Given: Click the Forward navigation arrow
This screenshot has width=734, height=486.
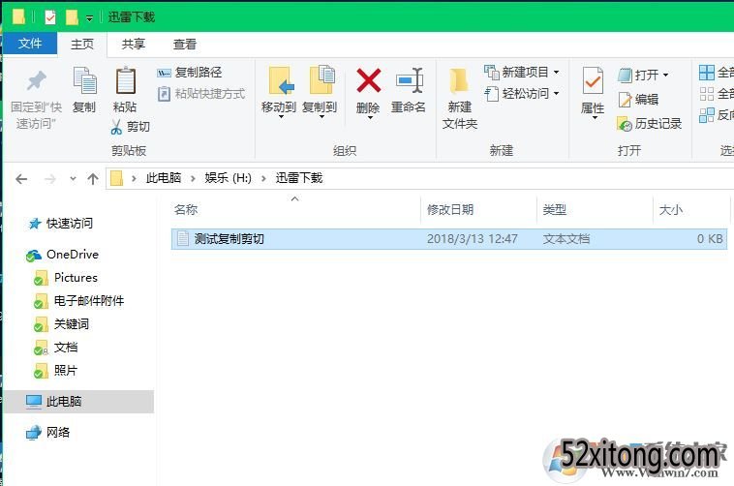Looking at the screenshot, I should click(x=49, y=179).
